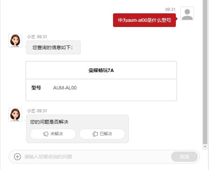Mark the question as 未解决
Viewport: 209px width, 170px height.
click(x=53, y=134)
